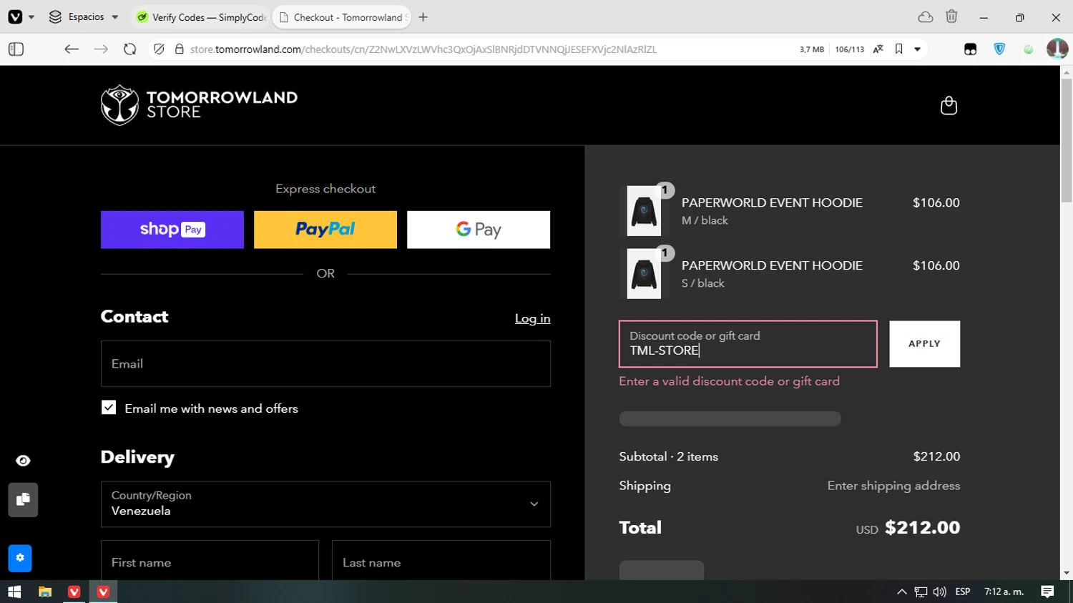Screen dimensions: 1073x603
Task: Select the Checkout - Tomorrowland tab
Action: [341, 17]
